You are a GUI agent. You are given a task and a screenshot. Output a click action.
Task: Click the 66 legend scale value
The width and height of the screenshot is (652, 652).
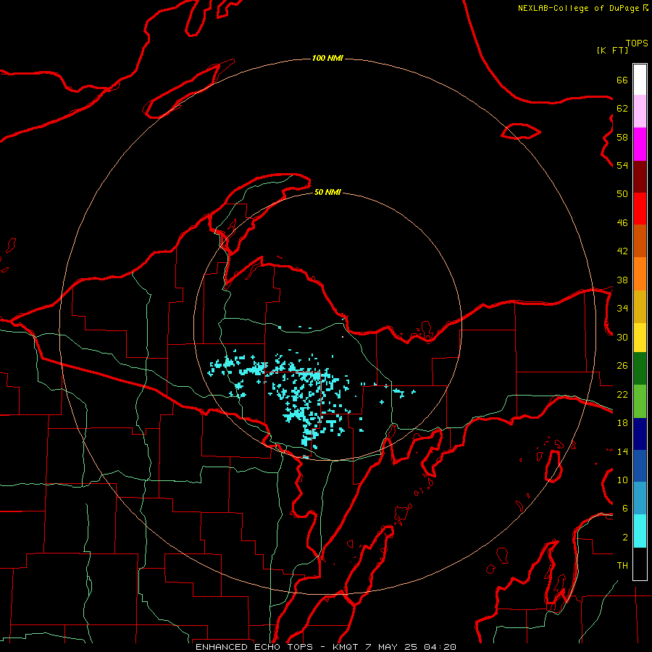coord(622,80)
